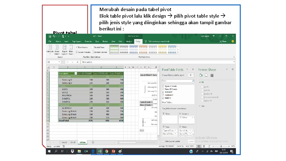Expand the Line section in Format Shape

pyautogui.click(x=200, y=106)
